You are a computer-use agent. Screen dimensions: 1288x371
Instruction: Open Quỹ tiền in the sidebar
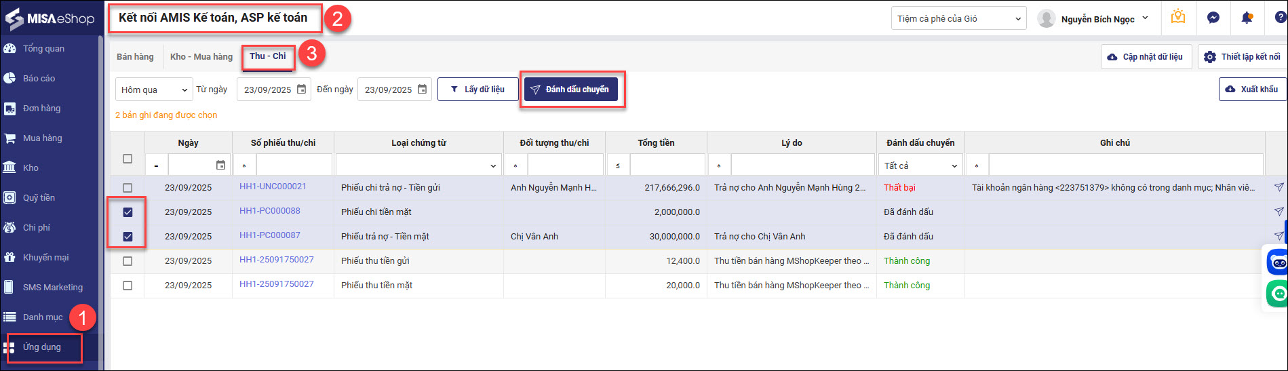[x=39, y=198]
